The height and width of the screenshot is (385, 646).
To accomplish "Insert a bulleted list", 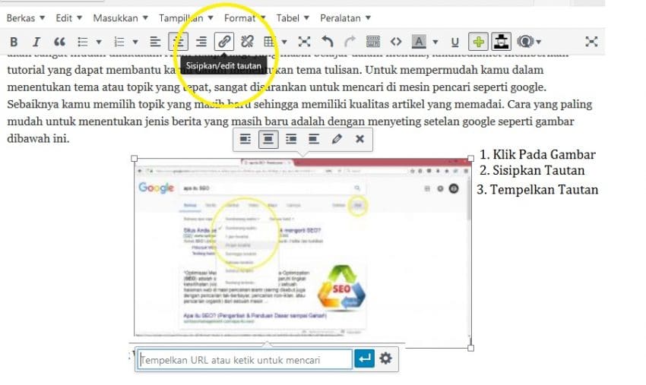I will [x=83, y=42].
